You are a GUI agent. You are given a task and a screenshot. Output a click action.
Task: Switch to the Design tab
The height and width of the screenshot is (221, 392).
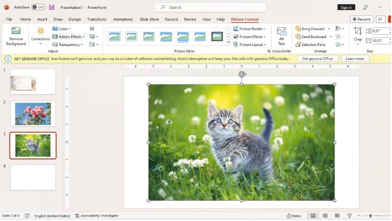click(75, 19)
